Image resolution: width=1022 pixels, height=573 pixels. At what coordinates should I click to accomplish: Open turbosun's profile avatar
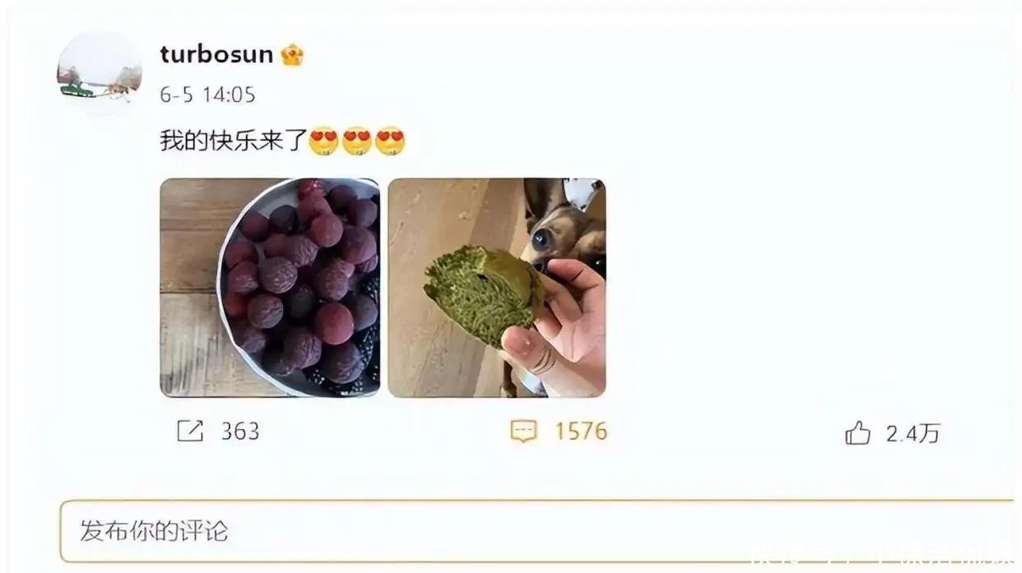click(x=99, y=72)
